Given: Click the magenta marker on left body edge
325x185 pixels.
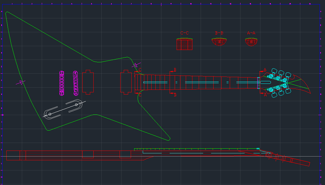Looking at the screenshot, I should 21,83.
